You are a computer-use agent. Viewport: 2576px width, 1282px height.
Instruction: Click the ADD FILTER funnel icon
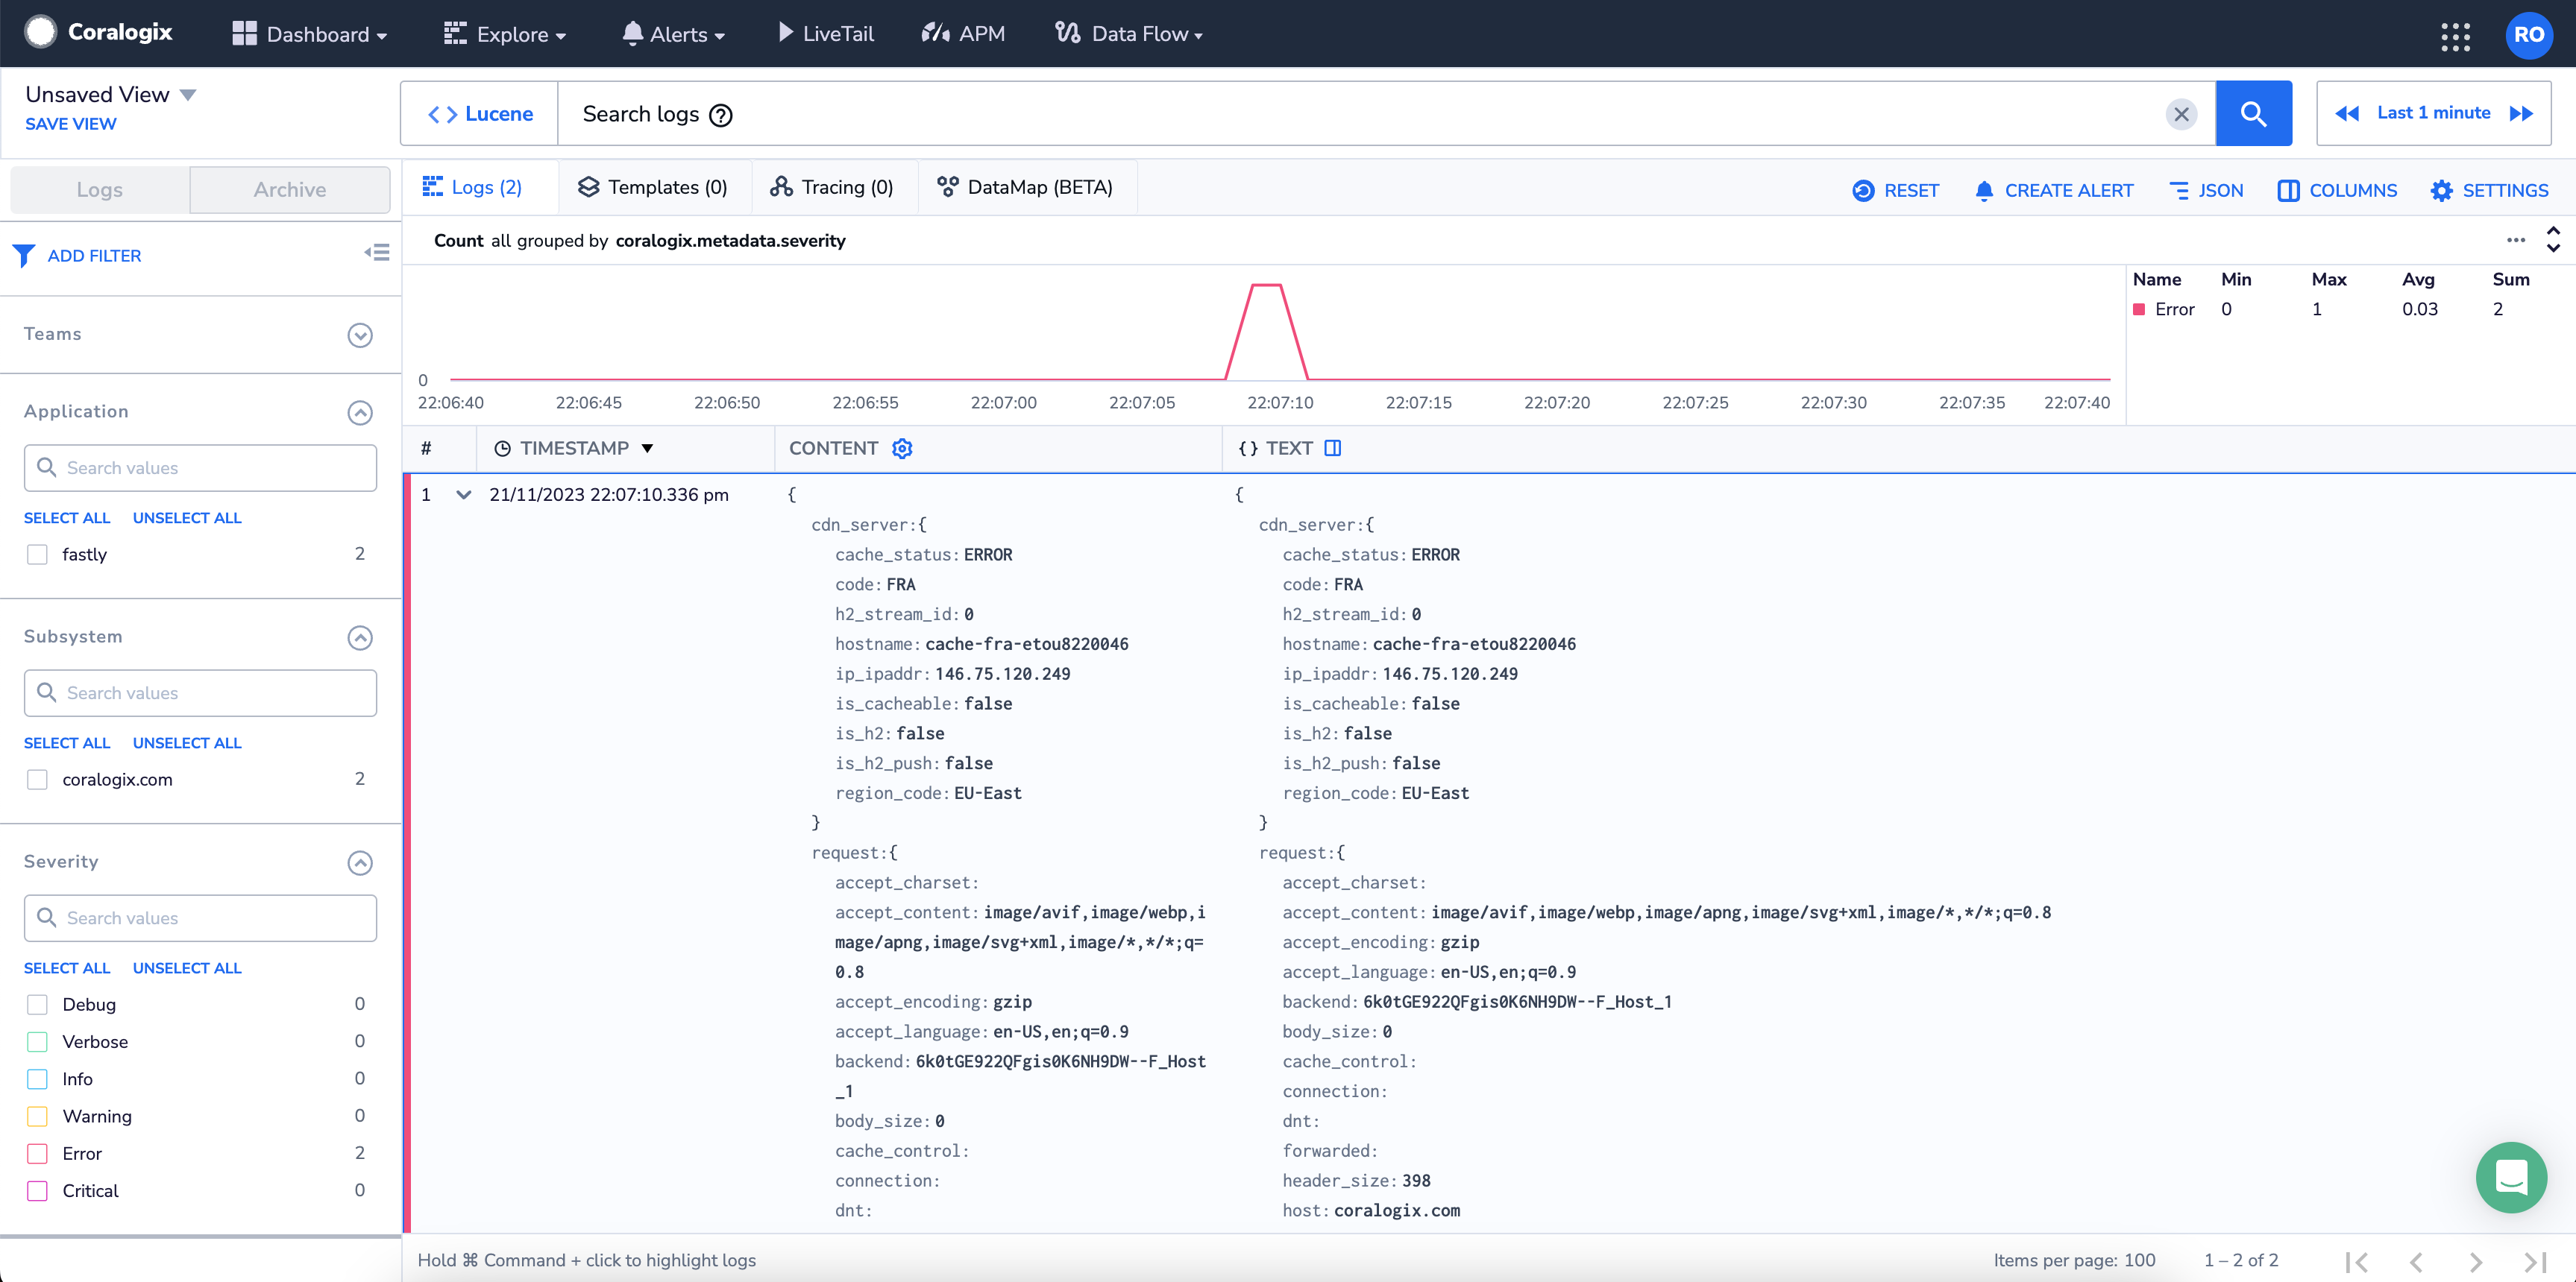tap(24, 256)
